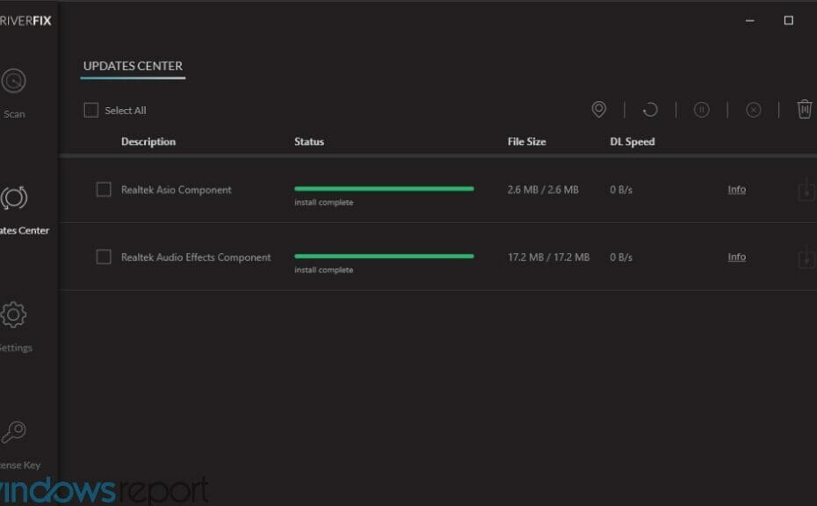The image size is (817, 506).
Task: Tick the Select All checkbox
Action: (91, 110)
